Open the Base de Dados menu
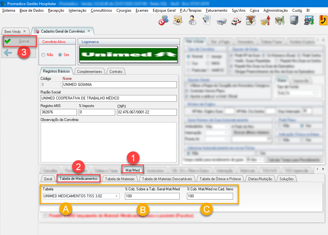The width and height of the screenshot is (328, 235). pyautogui.click(x=32, y=10)
